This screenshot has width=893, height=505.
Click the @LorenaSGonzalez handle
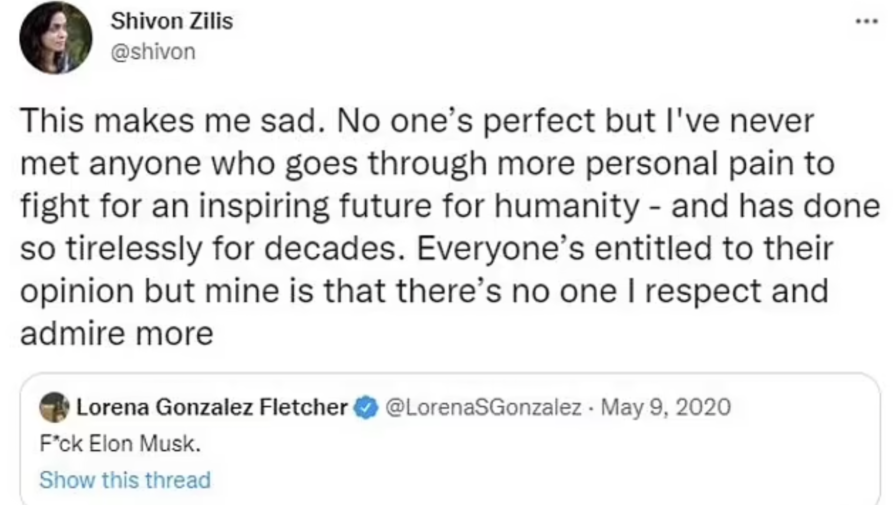pos(483,407)
